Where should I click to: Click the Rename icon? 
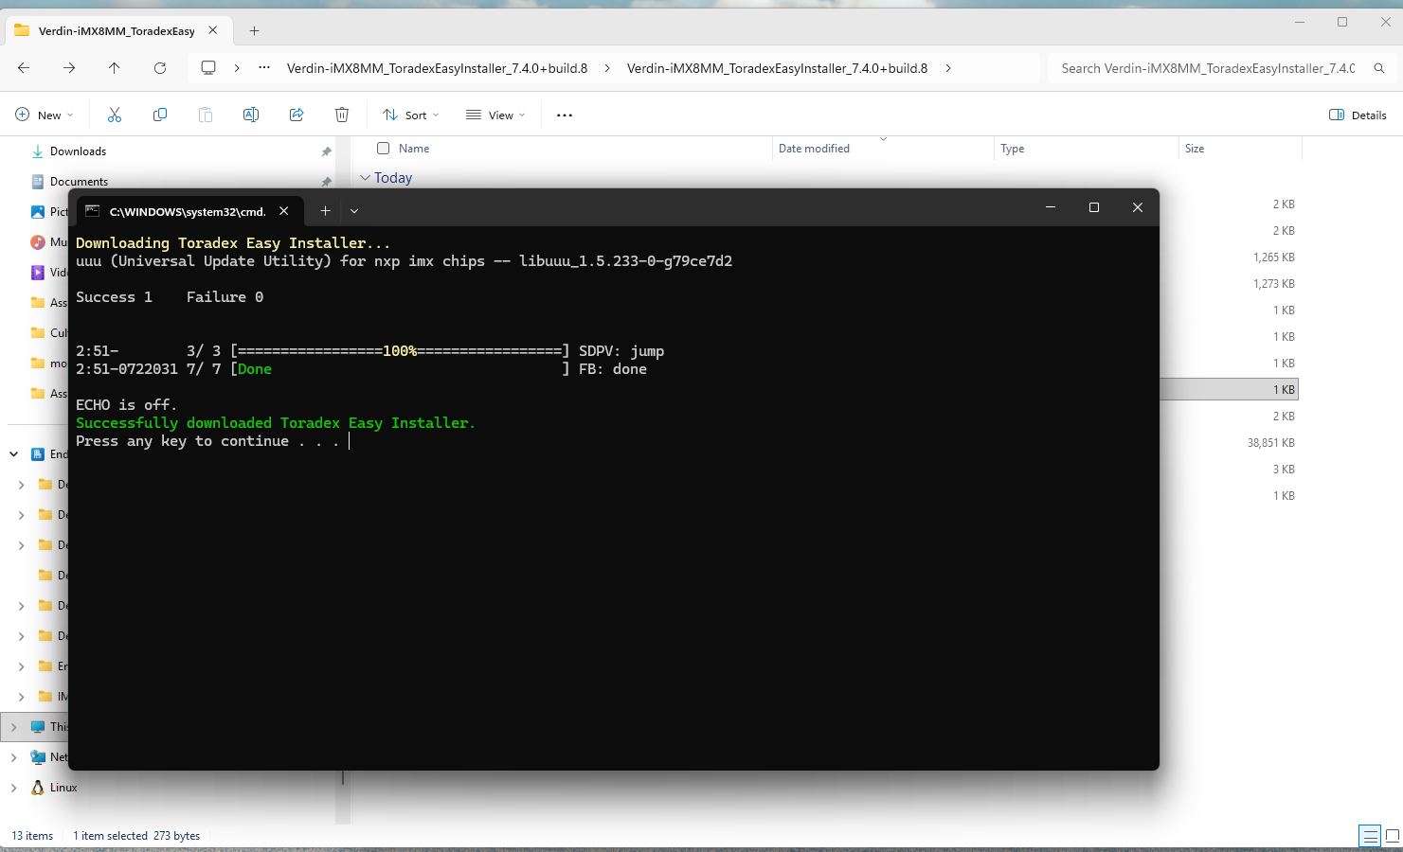251,115
